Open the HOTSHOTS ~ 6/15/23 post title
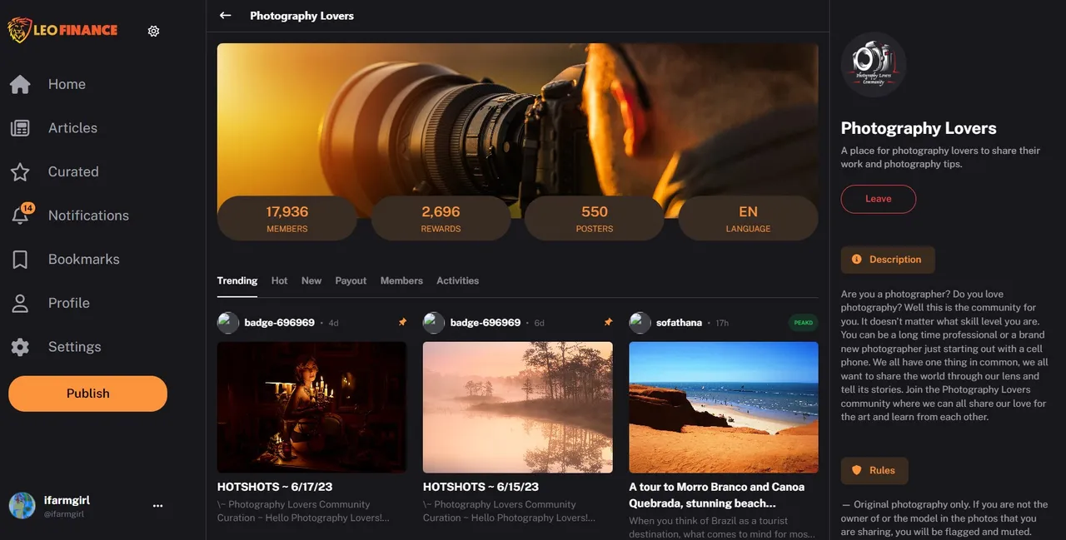Viewport: 1066px width, 540px height. [481, 487]
